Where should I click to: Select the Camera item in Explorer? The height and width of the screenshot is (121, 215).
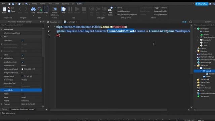[206, 32]
